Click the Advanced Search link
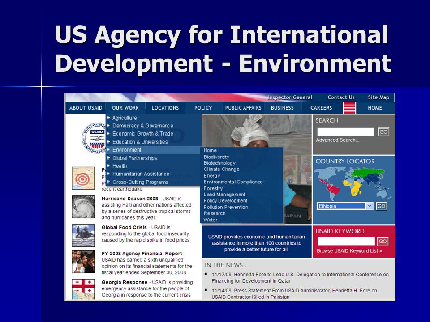This screenshot has height=322, width=430. point(338,140)
